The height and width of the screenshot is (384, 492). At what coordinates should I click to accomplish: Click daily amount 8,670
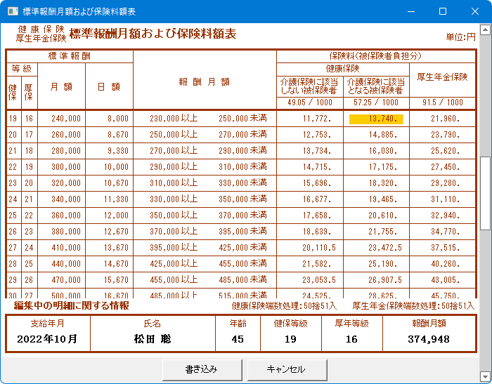[118, 135]
